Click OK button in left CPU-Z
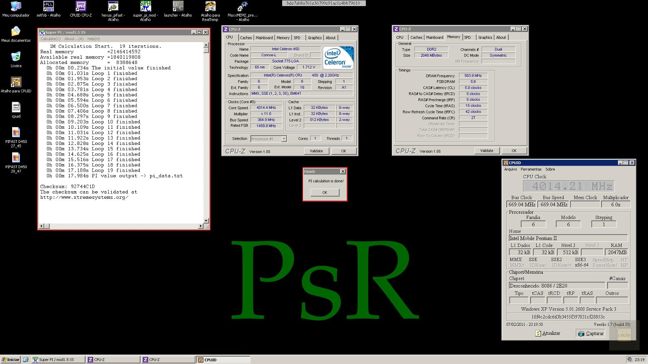Image resolution: width=648 pixels, height=364 pixels. coord(343,151)
